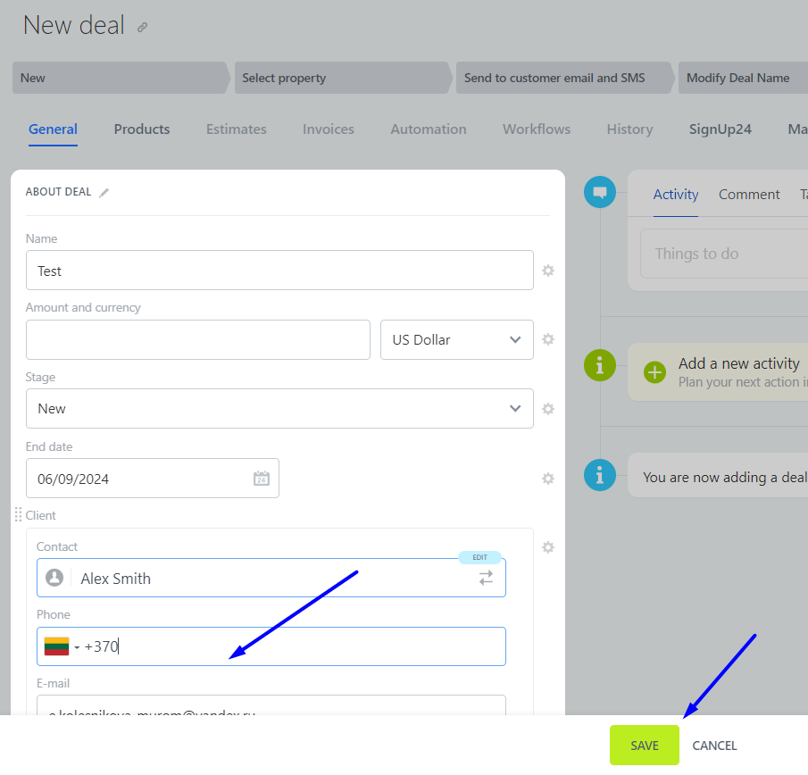Switch to the Products tab
This screenshot has height=775, width=808.
(142, 129)
